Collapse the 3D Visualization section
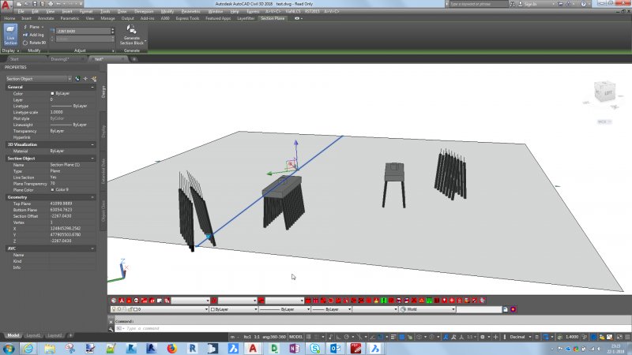The width and height of the screenshot is (632, 355). pyautogui.click(x=93, y=144)
